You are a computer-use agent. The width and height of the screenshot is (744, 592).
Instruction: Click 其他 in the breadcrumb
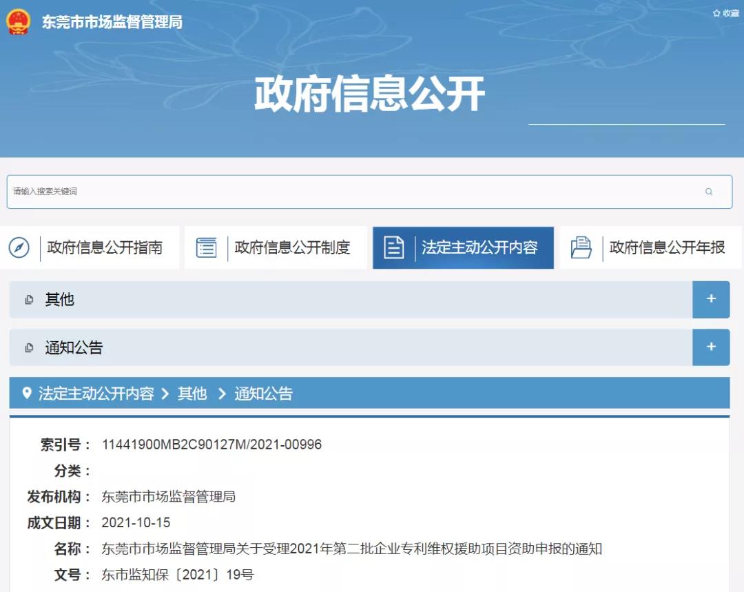(x=192, y=394)
